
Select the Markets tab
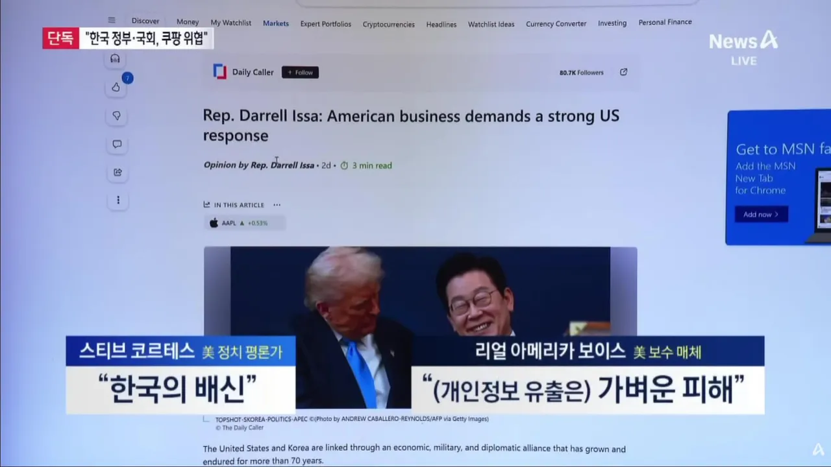[276, 23]
